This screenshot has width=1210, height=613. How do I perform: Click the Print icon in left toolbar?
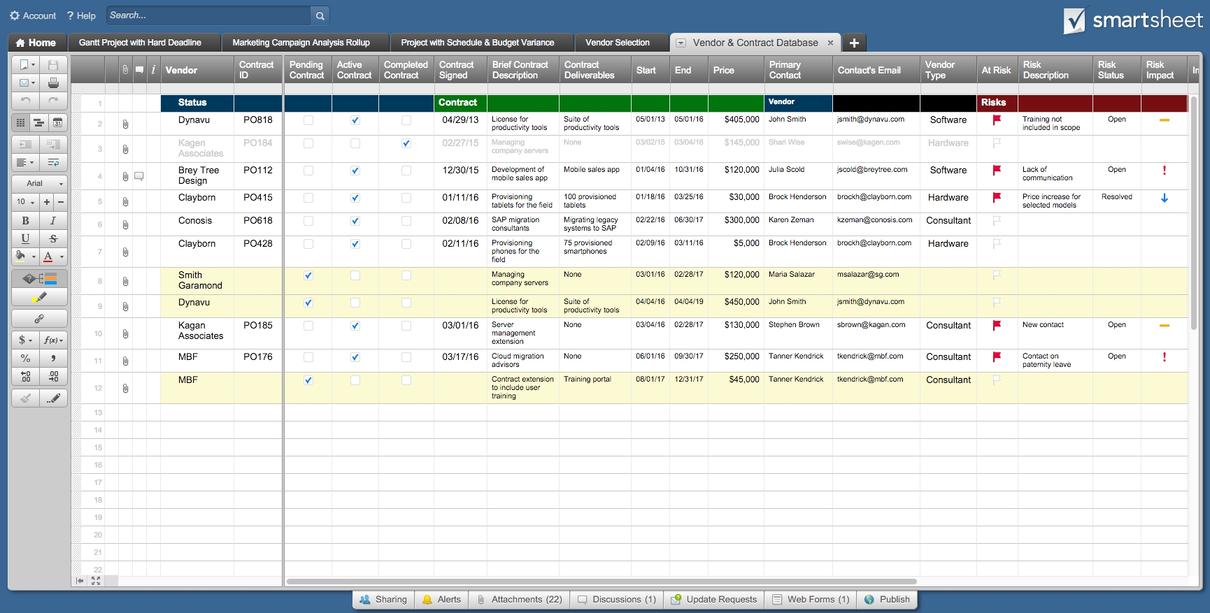(x=53, y=82)
